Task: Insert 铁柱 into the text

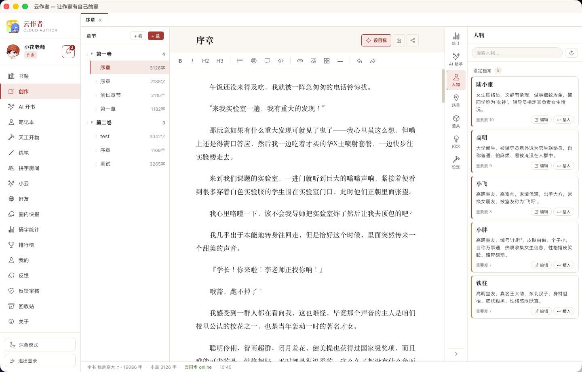Action: (564, 311)
